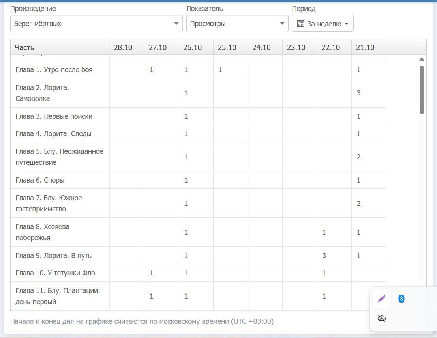Click the scrollbar up arrow

coord(422,59)
